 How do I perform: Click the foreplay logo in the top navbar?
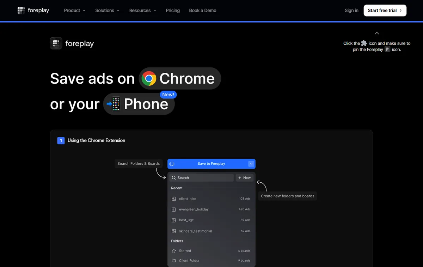(33, 11)
